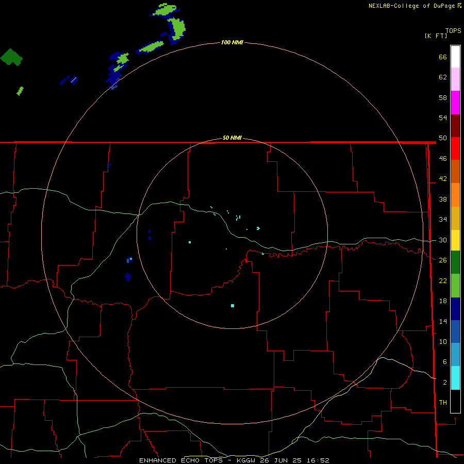Click the light green legend swatch
Viewport: 464px width, 464px height.
click(x=455, y=286)
